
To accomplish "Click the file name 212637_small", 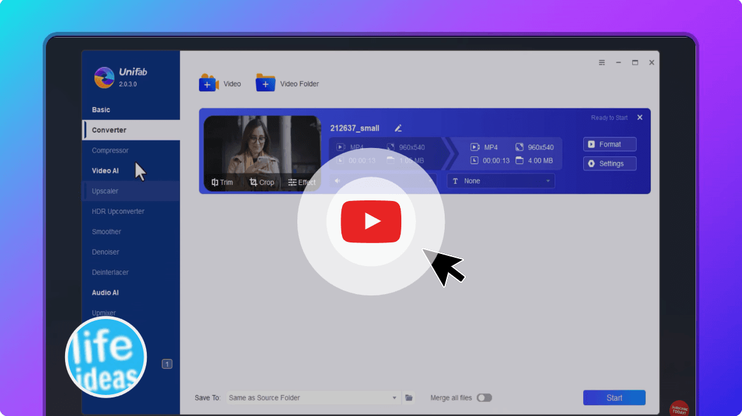I will tap(355, 128).
